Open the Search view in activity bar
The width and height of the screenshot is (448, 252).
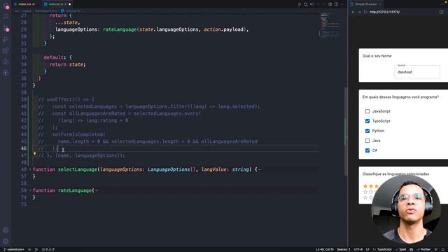tap(6, 17)
